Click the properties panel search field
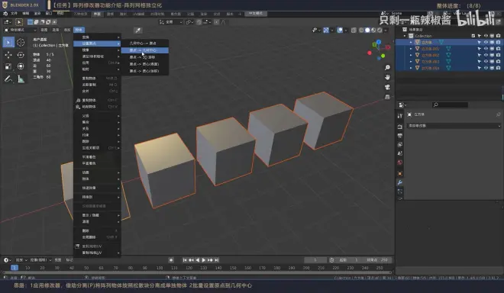 coord(451,105)
